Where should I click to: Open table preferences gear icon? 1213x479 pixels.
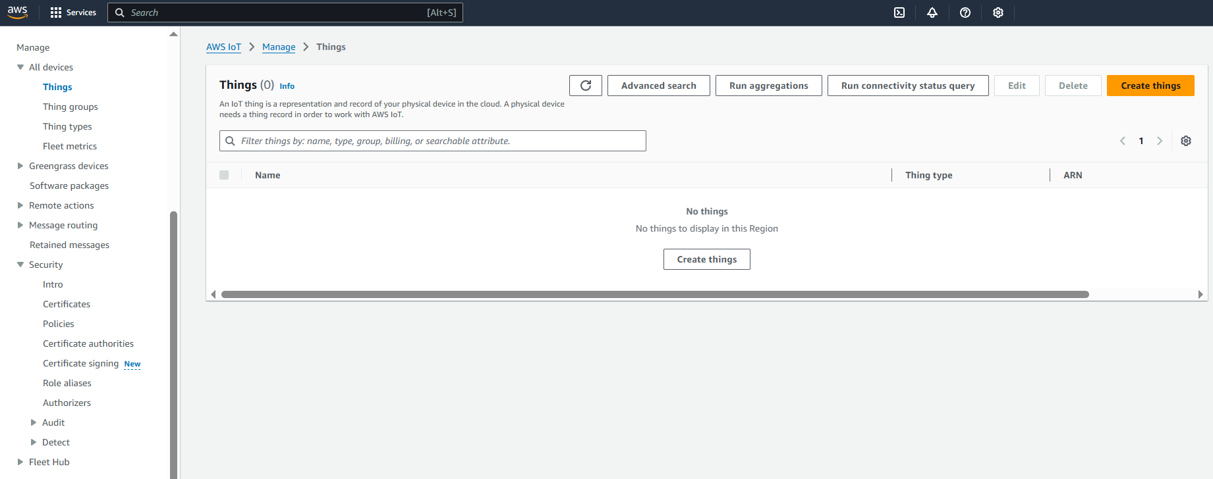[x=1186, y=141]
